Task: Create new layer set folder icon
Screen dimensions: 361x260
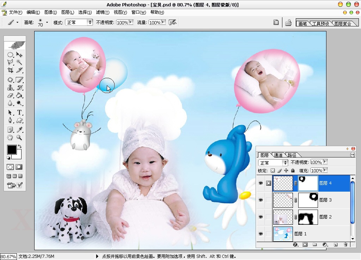Action: click(x=315, y=244)
